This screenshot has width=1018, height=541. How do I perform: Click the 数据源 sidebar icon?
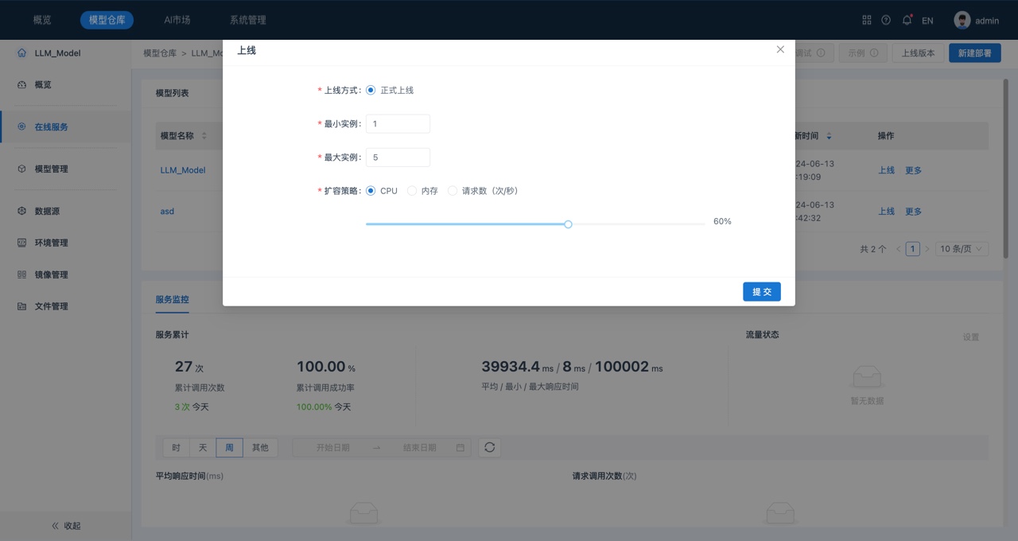tap(21, 211)
